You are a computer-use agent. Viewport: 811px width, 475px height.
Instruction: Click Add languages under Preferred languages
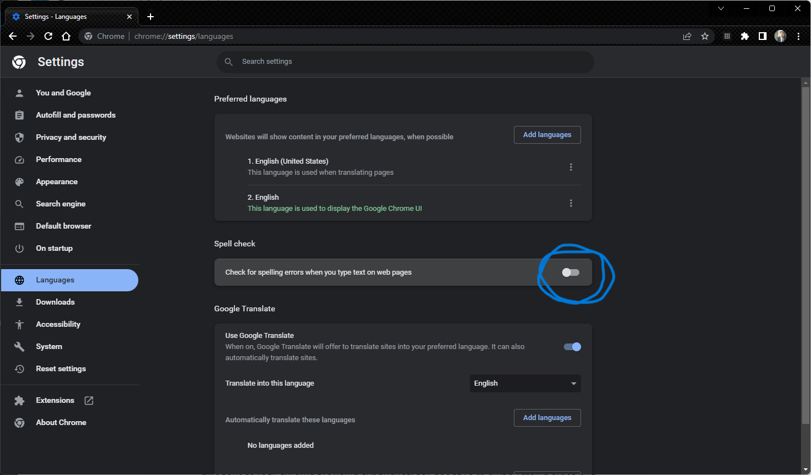click(x=547, y=135)
